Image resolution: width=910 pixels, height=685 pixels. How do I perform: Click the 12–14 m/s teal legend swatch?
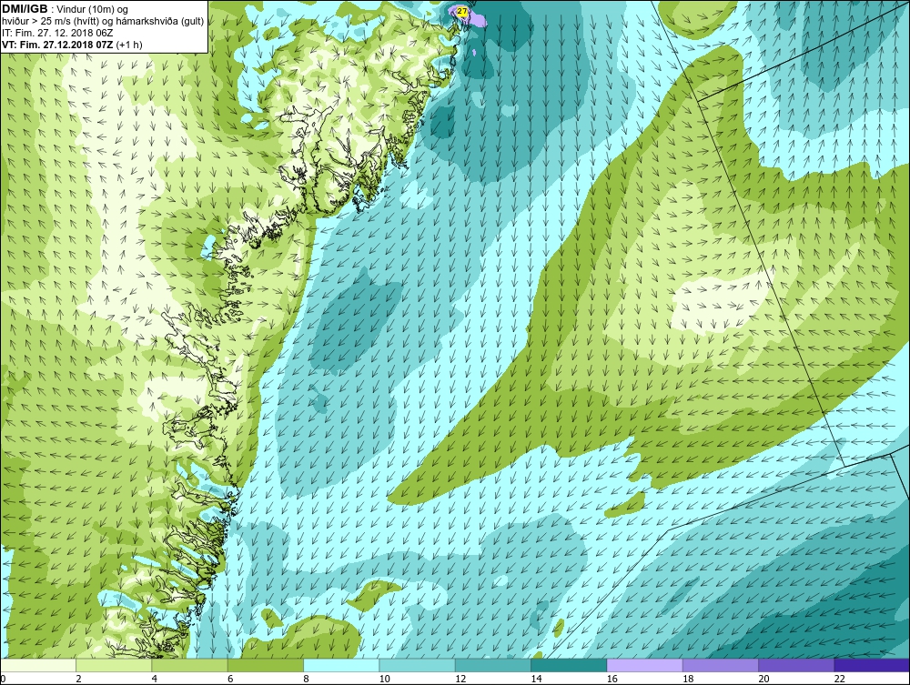(x=492, y=665)
